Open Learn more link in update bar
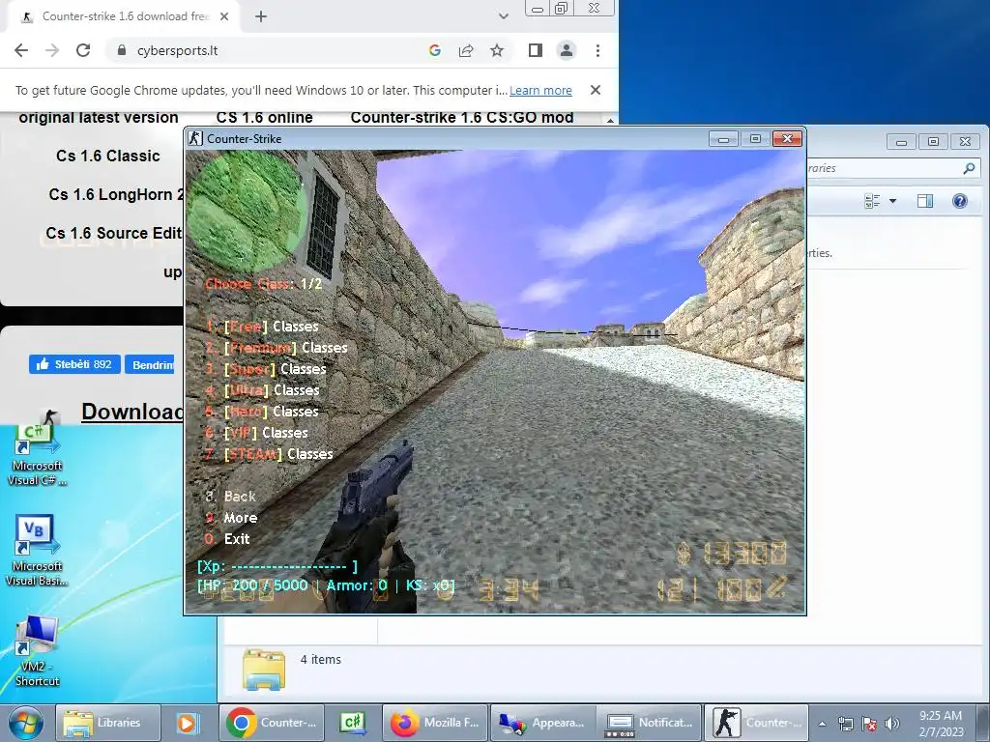The image size is (990, 742). coord(540,90)
